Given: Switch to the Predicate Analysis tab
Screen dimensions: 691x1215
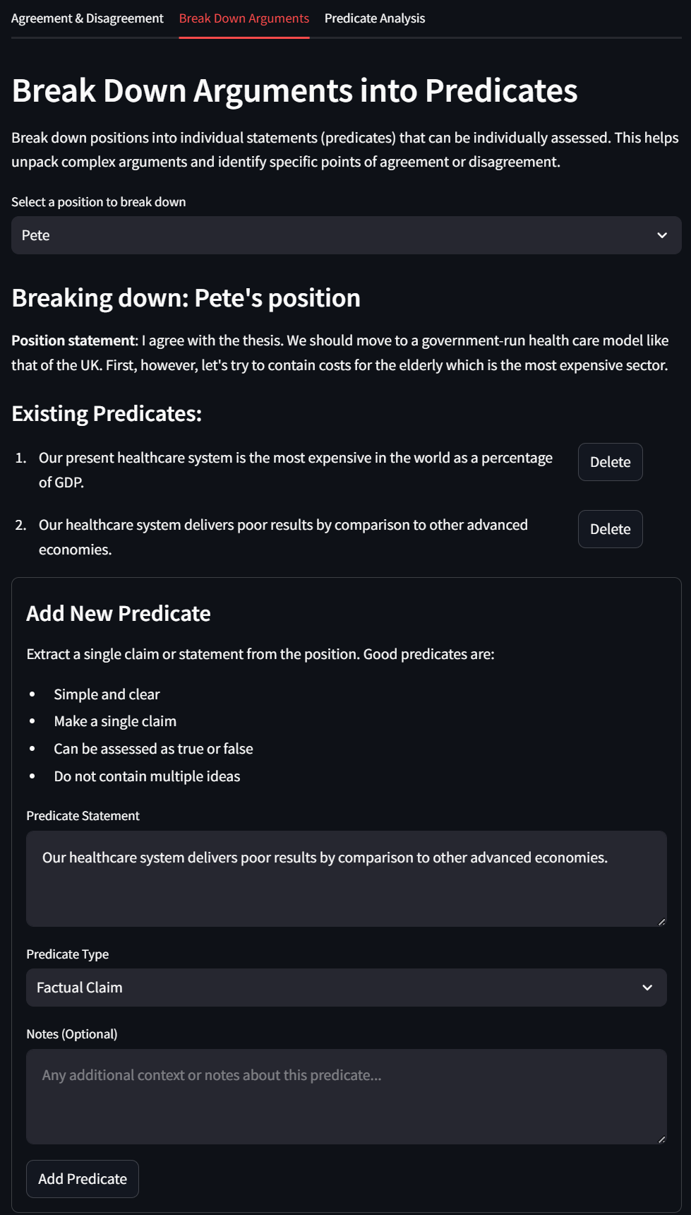Looking at the screenshot, I should [x=375, y=18].
